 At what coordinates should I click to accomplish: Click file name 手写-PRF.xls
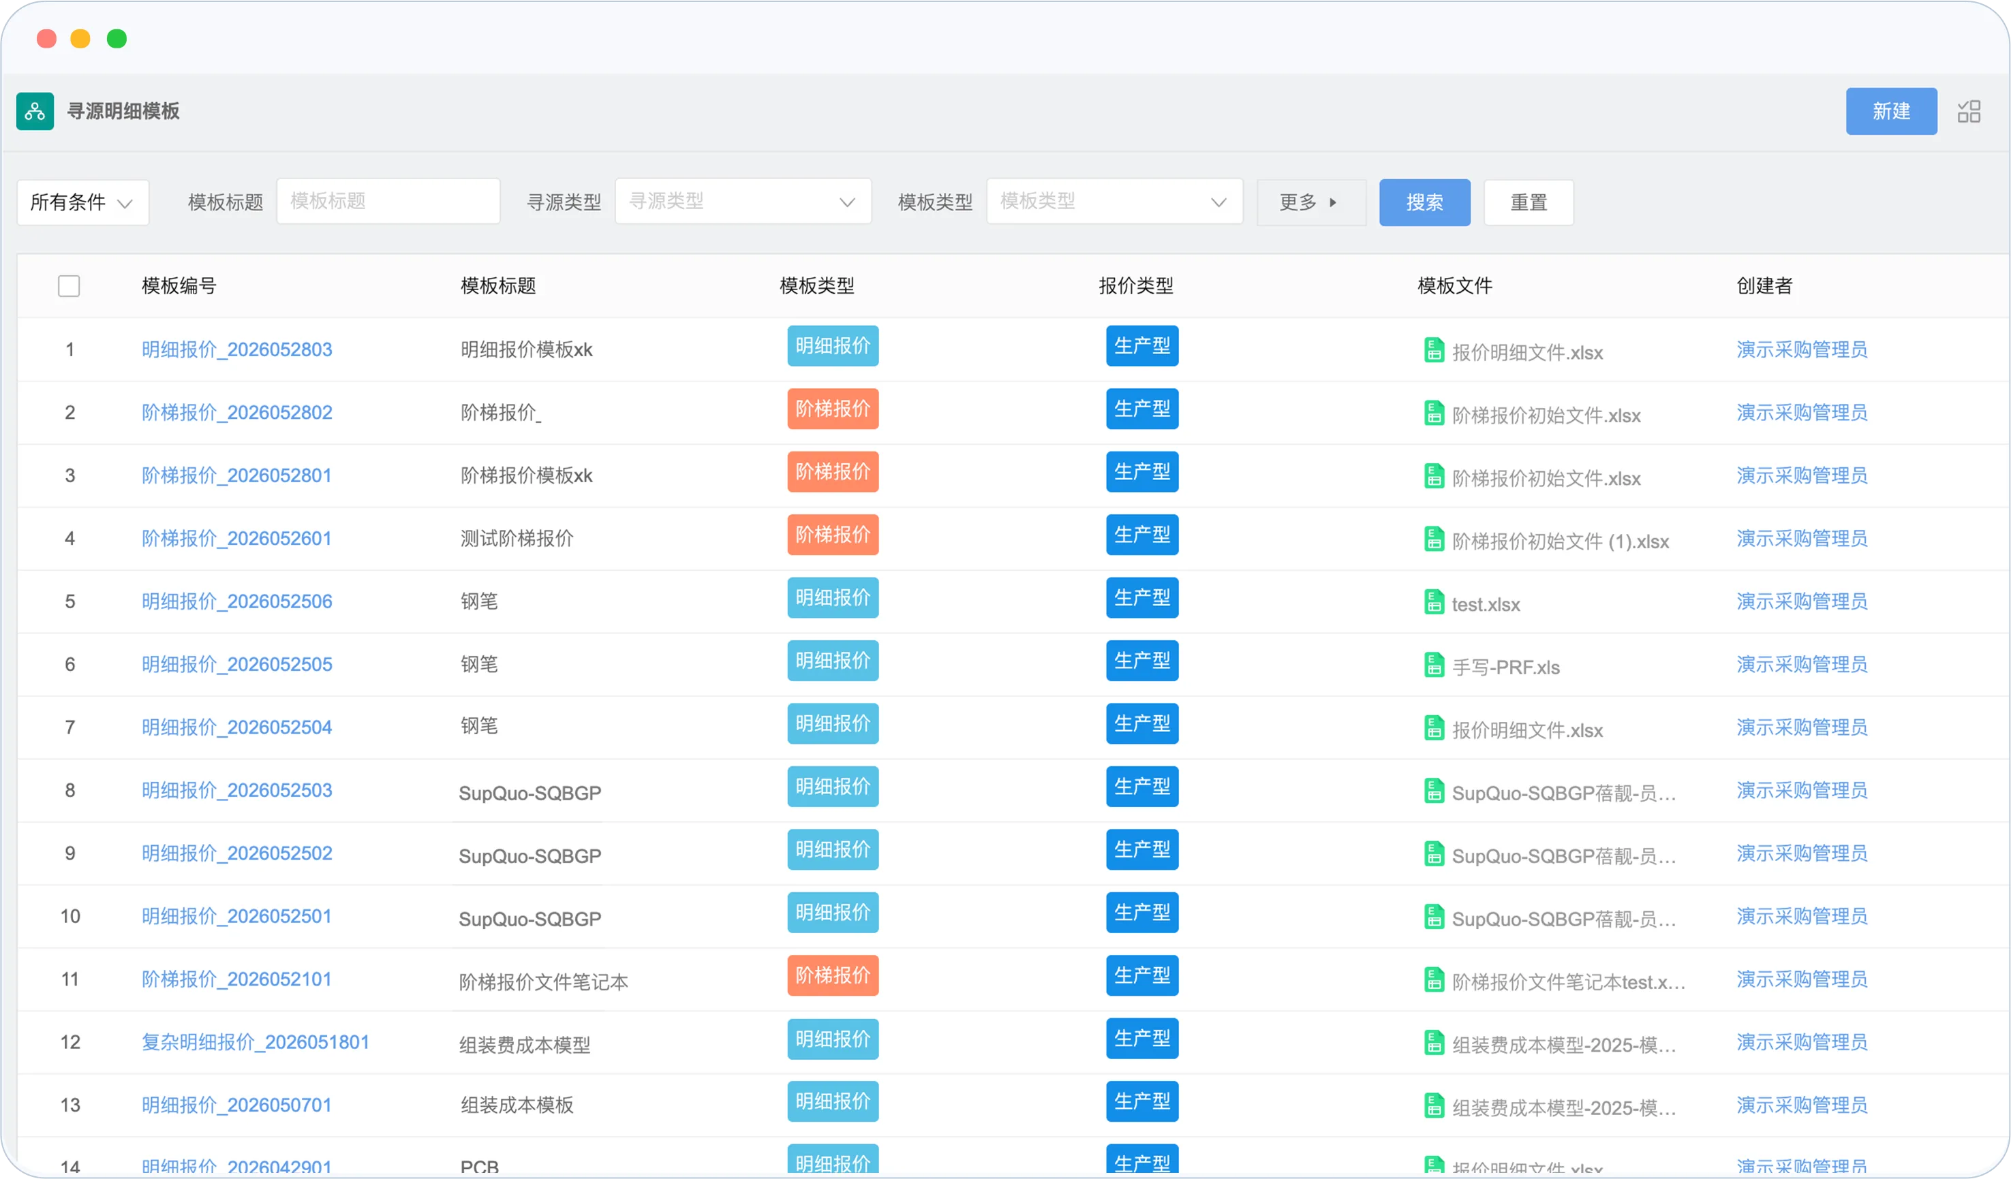(x=1506, y=667)
